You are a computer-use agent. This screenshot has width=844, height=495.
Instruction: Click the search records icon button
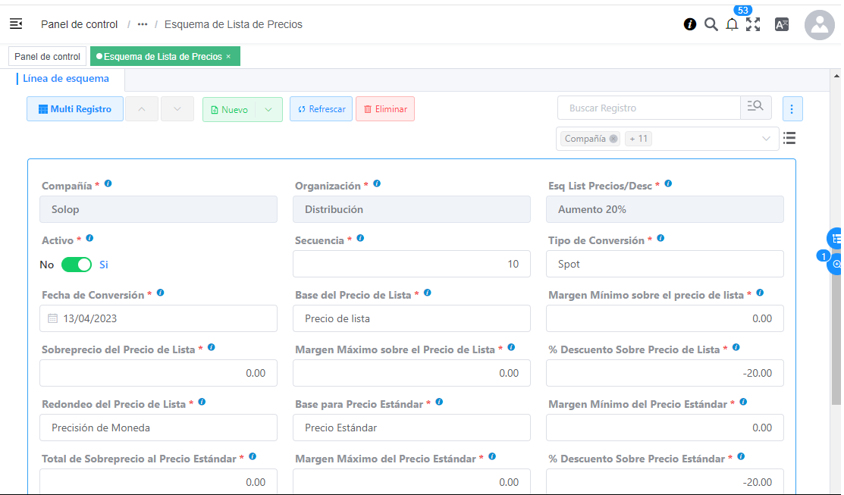(x=755, y=108)
